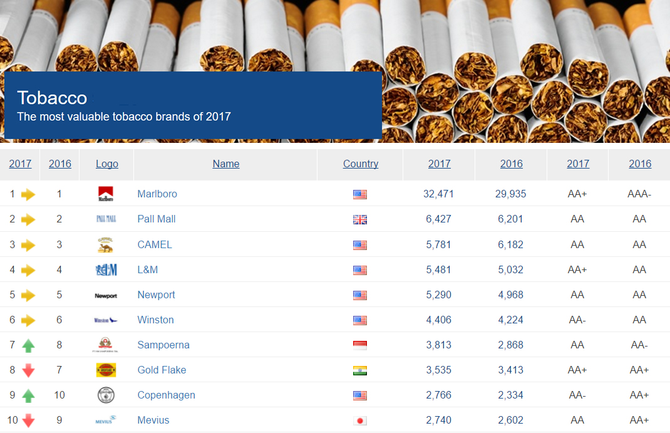Select the UK flag beside Pall Mall
This screenshot has height=433, width=670.
[359, 219]
